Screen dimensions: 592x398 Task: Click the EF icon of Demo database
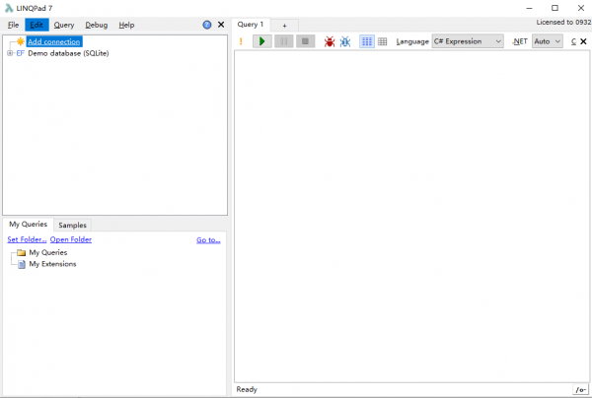(x=21, y=53)
